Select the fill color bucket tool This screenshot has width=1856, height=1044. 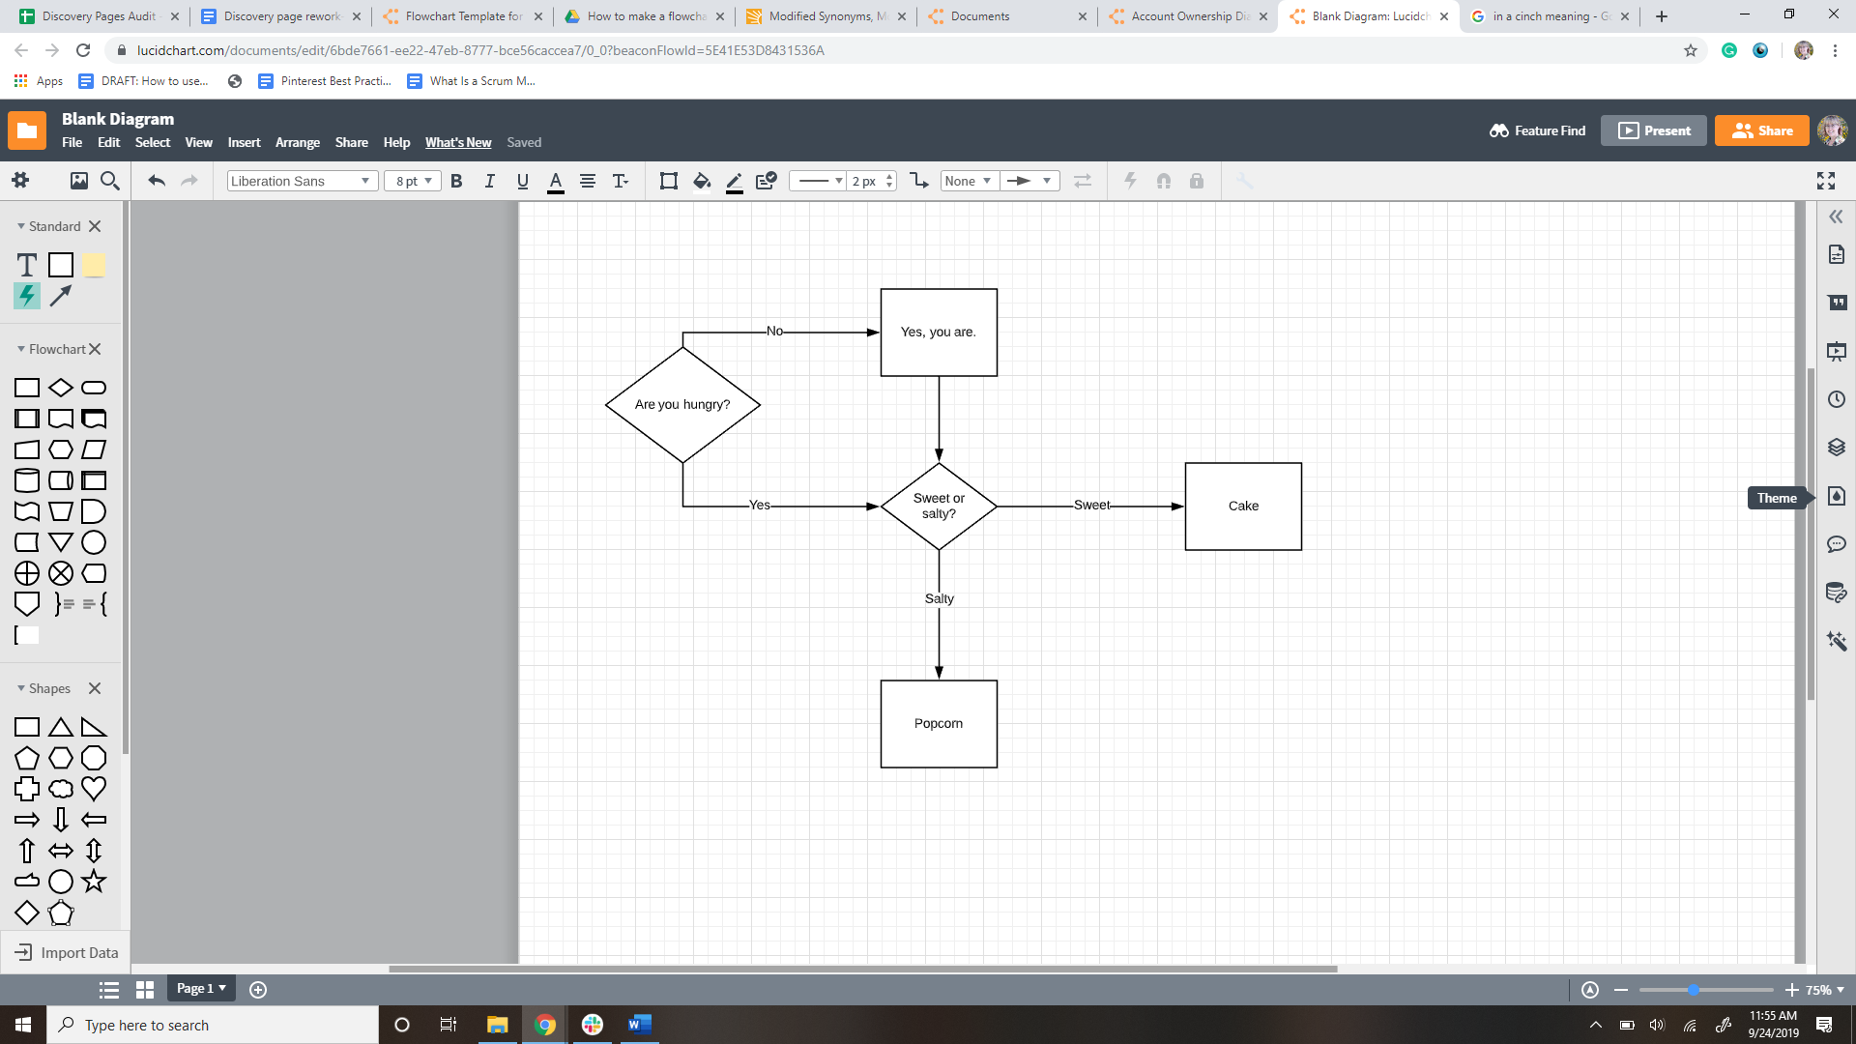pyautogui.click(x=701, y=181)
